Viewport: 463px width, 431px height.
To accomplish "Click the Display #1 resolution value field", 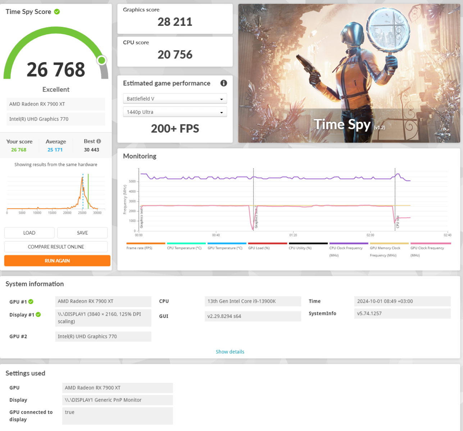I will tap(103, 318).
